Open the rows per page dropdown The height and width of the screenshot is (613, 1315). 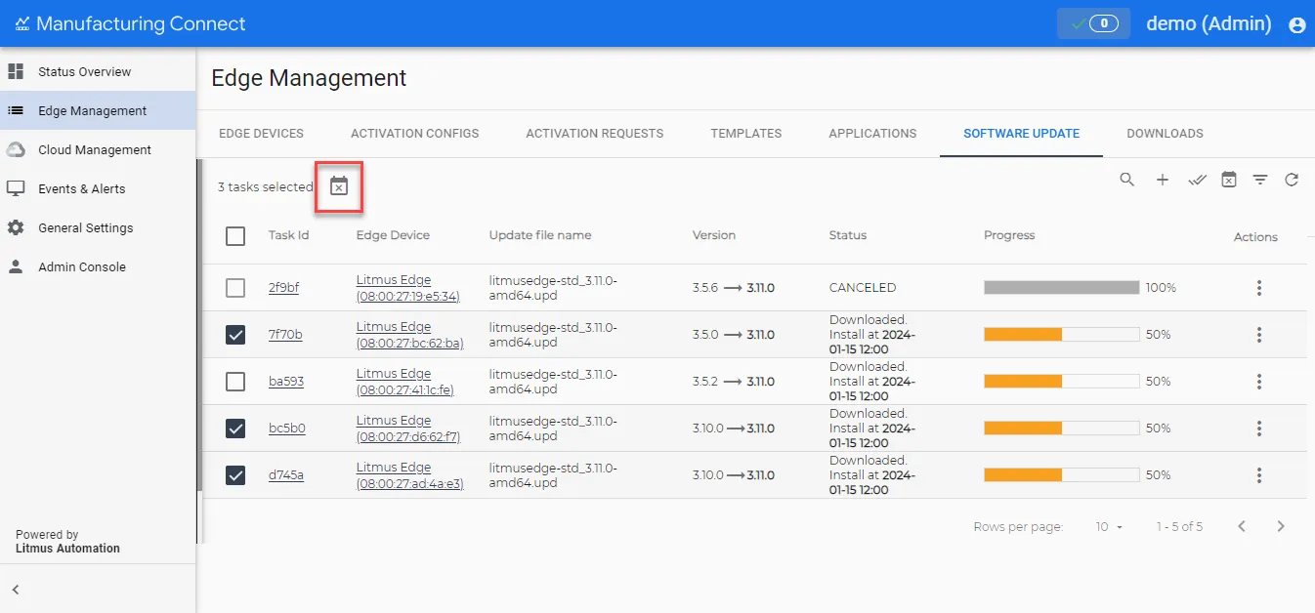1109,527
